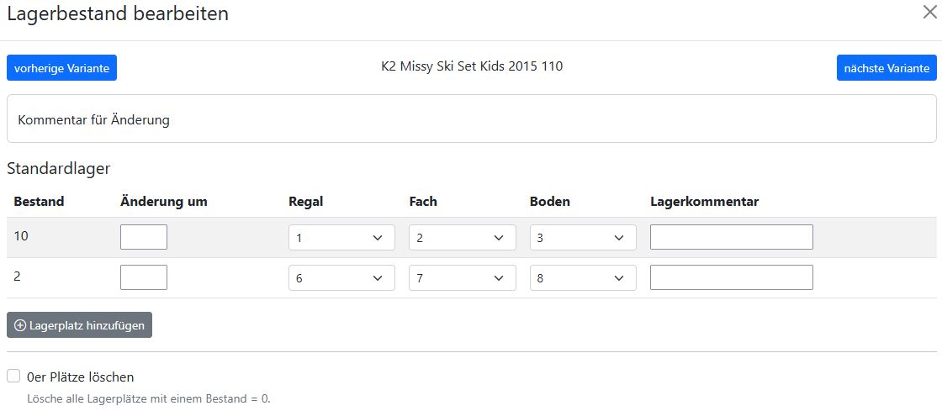Enable the 0er Plätze löschen checkbox

pyautogui.click(x=13, y=377)
